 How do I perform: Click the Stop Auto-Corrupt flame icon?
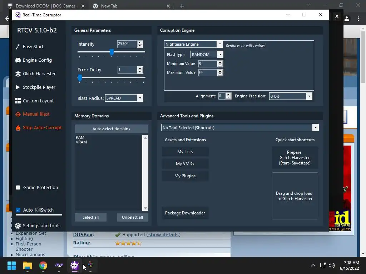point(18,128)
